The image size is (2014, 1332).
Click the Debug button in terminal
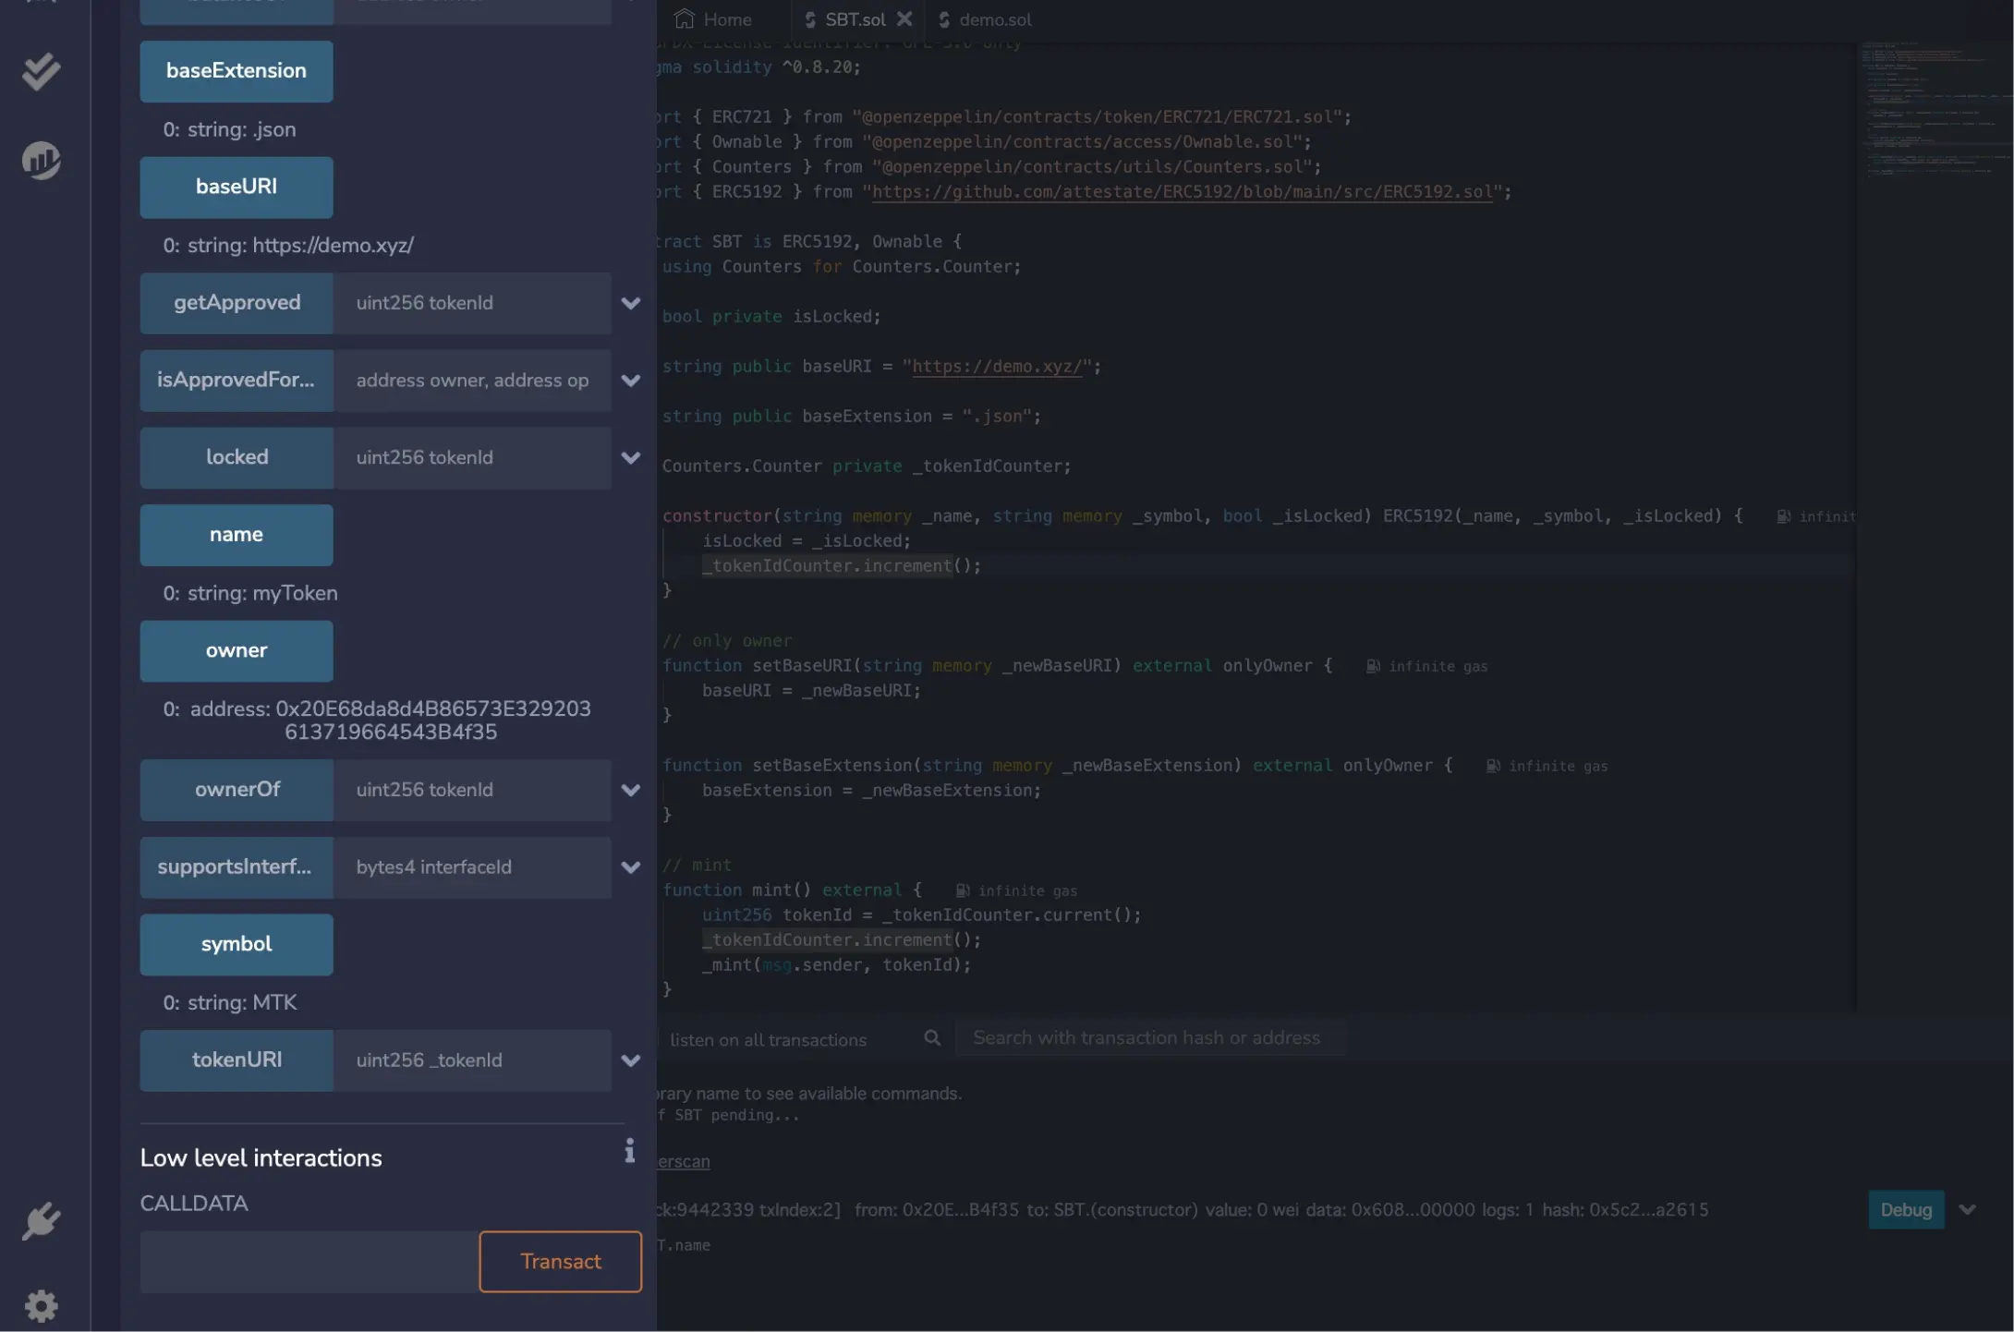click(x=1905, y=1209)
